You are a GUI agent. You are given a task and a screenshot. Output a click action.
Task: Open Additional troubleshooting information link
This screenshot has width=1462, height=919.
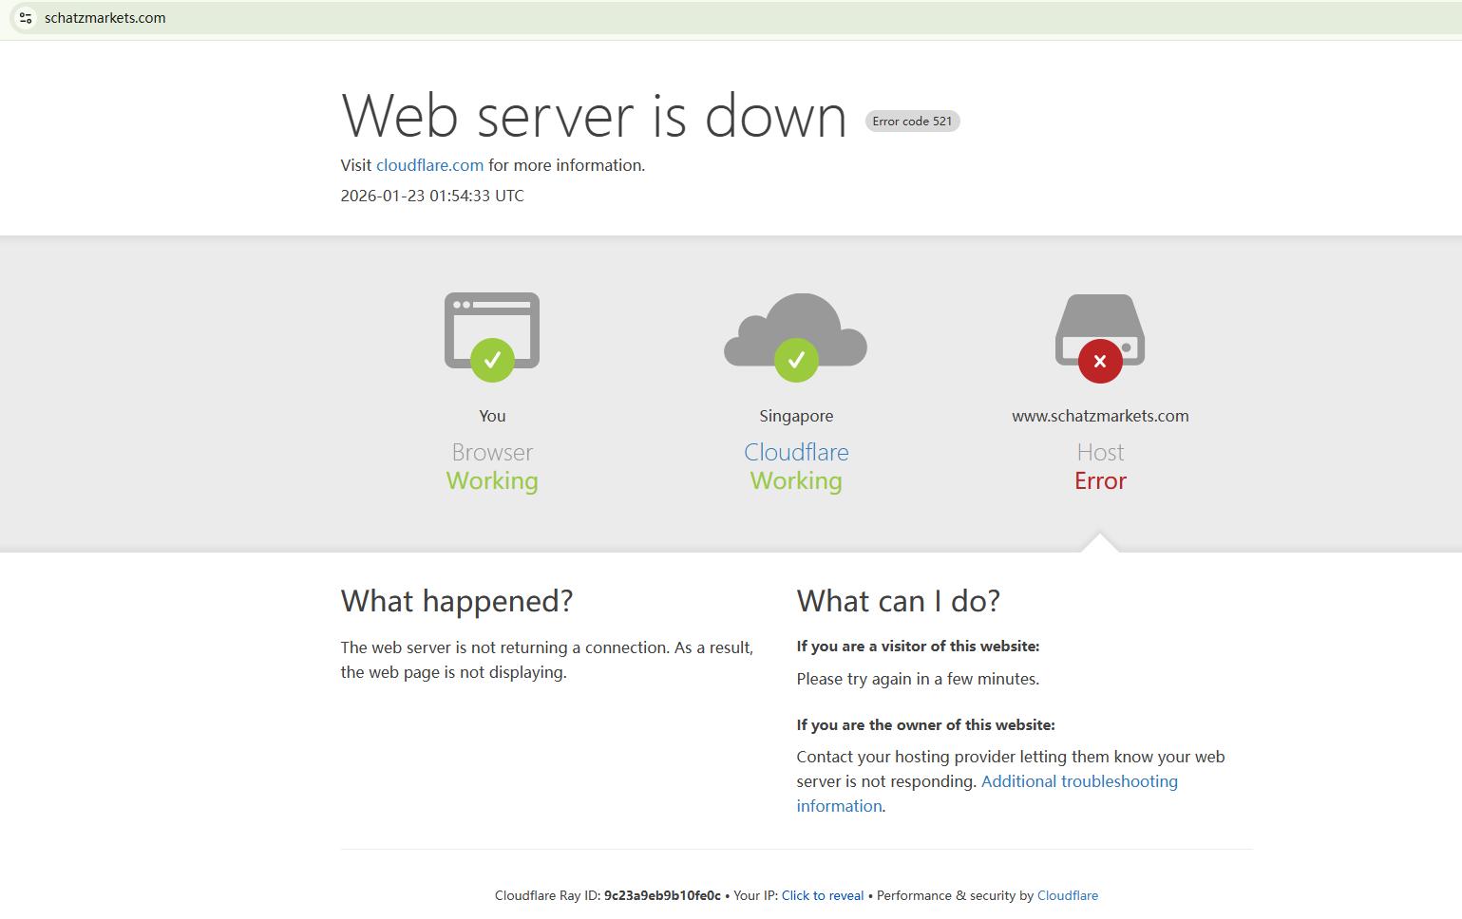987,794
